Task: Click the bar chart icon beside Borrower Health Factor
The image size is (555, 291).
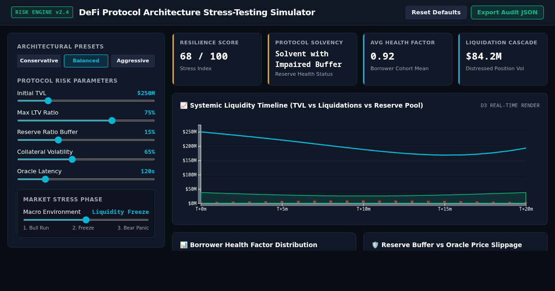Action: (x=184, y=245)
